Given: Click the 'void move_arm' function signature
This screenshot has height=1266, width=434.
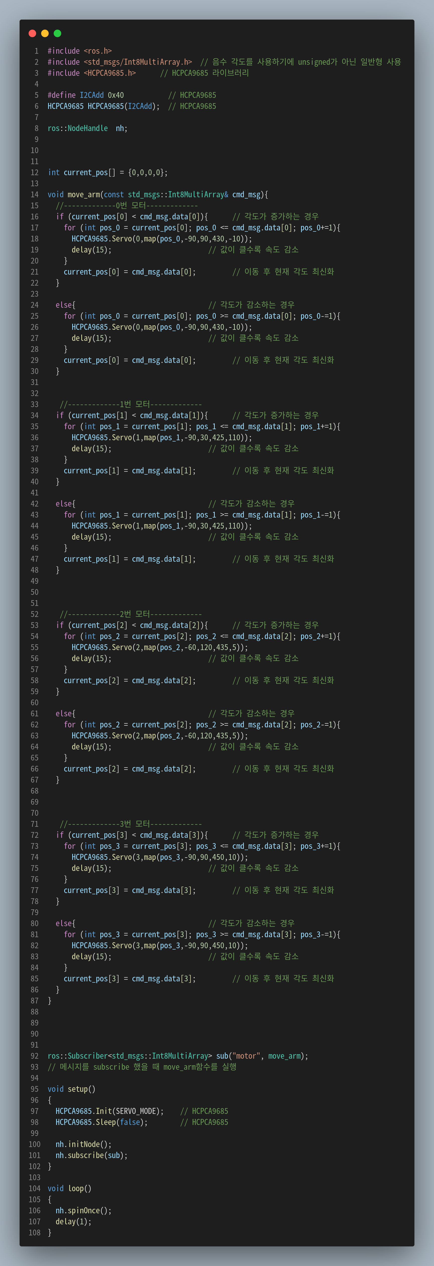Looking at the screenshot, I should click(158, 195).
